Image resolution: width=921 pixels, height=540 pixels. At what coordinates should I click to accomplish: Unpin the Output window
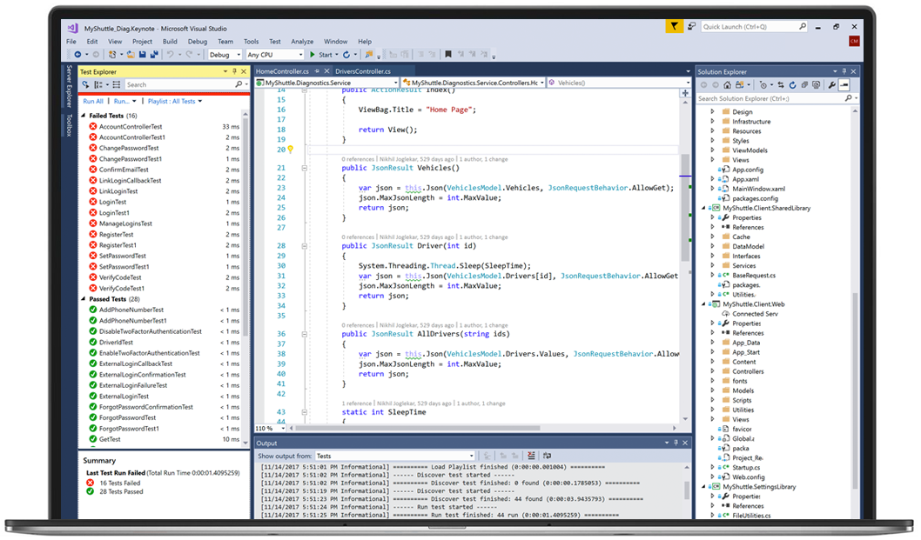pyautogui.click(x=676, y=442)
